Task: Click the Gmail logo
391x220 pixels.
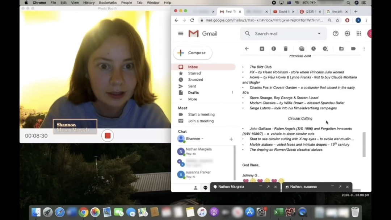Action: [203, 33]
